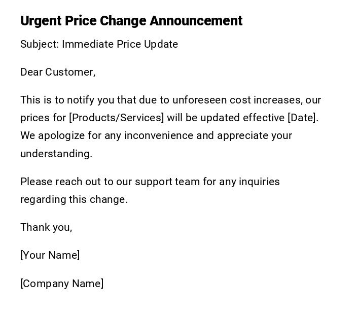
Task: Click the Thank you closing line
Action: click(x=46, y=227)
